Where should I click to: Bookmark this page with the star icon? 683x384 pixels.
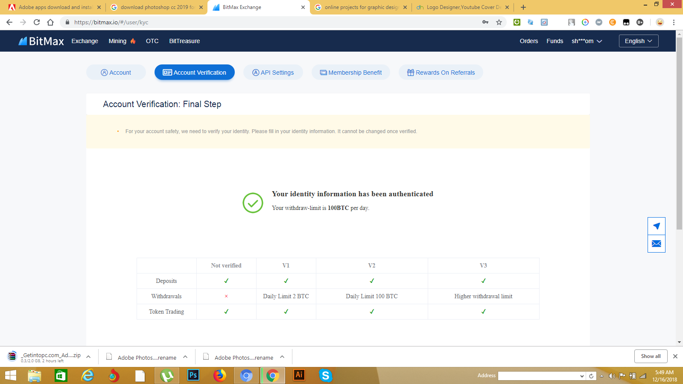tap(499, 22)
